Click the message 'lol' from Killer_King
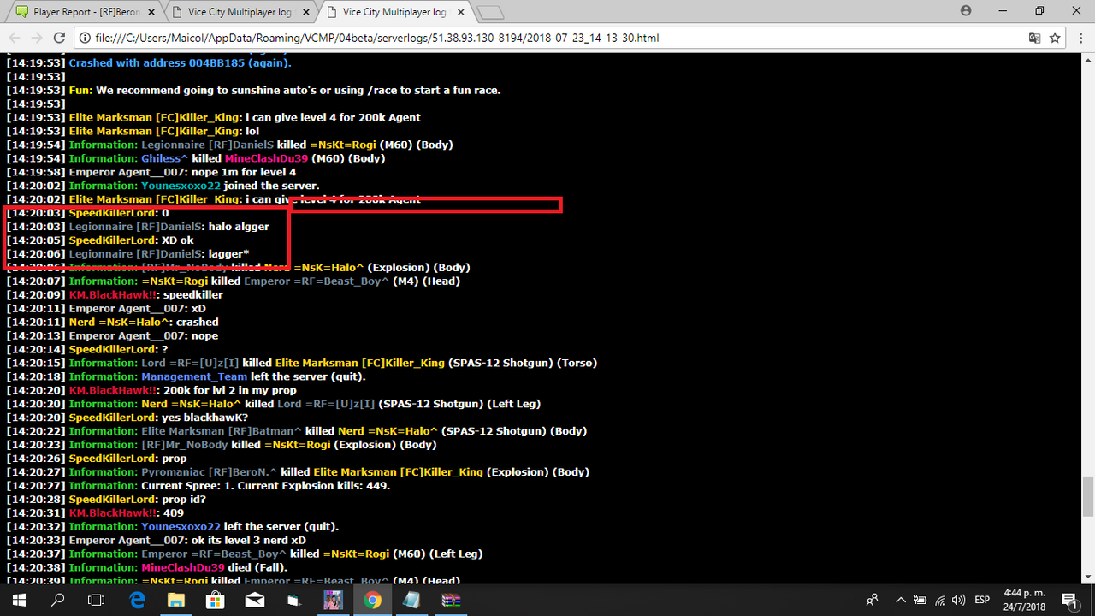Viewport: 1095px width, 616px height. 252,131
